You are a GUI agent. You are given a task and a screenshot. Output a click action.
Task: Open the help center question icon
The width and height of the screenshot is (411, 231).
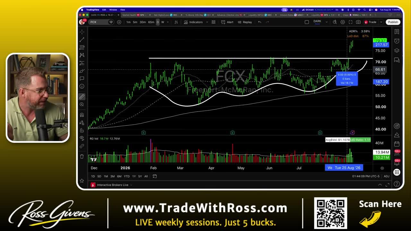point(397,184)
